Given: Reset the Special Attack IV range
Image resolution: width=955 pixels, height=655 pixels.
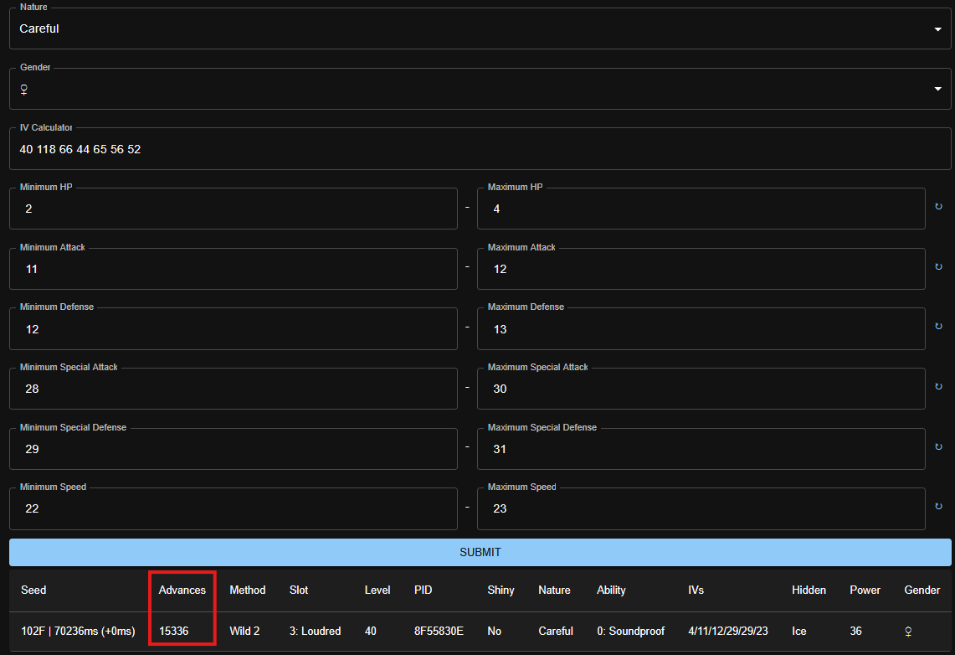Looking at the screenshot, I should tap(938, 387).
